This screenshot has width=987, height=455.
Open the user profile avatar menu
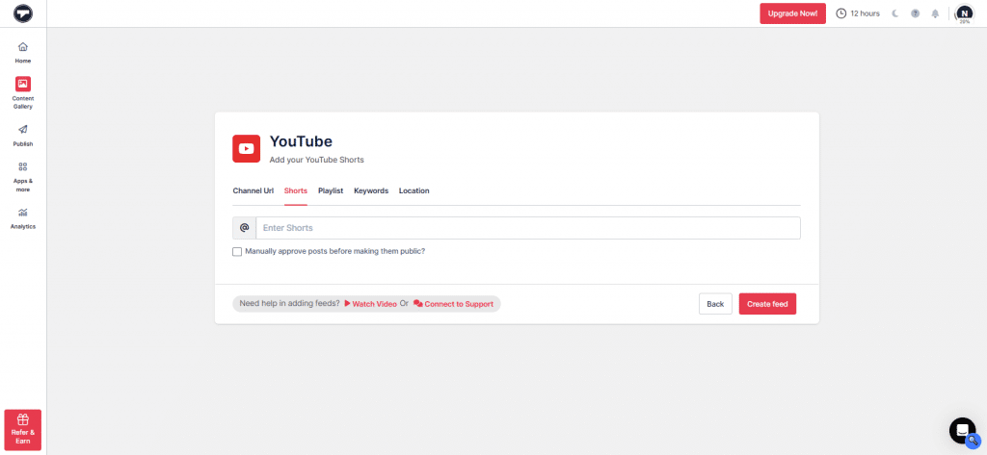(x=964, y=13)
